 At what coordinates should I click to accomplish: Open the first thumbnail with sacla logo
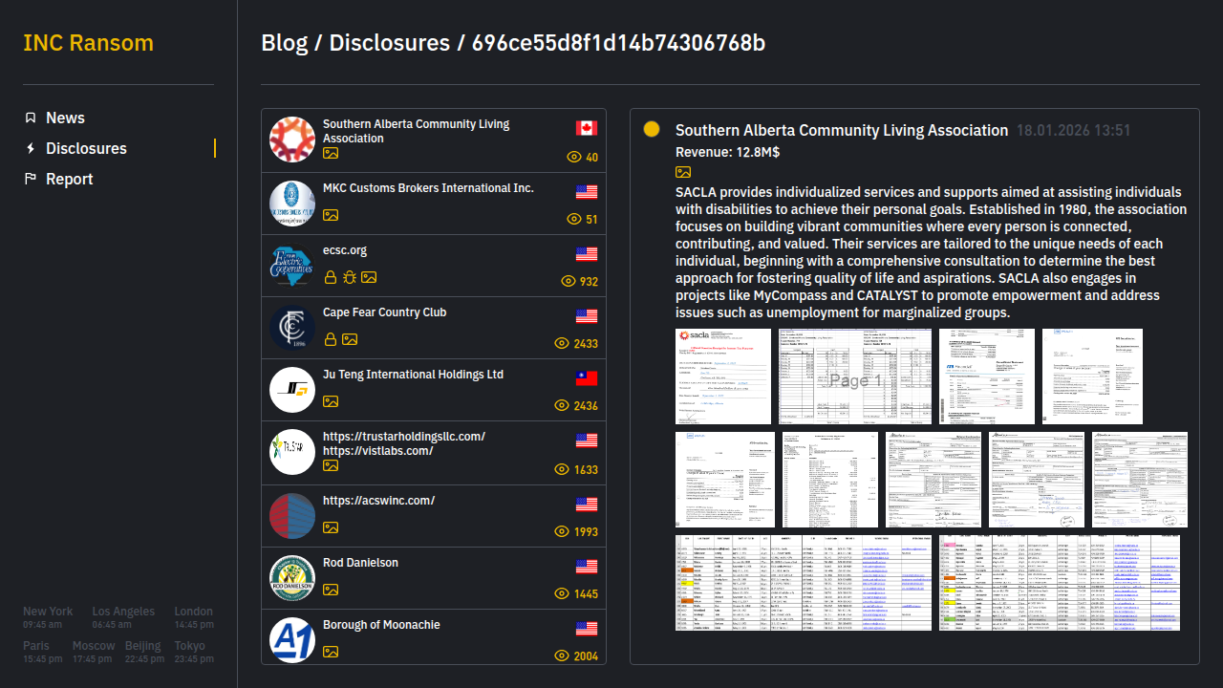click(x=723, y=376)
